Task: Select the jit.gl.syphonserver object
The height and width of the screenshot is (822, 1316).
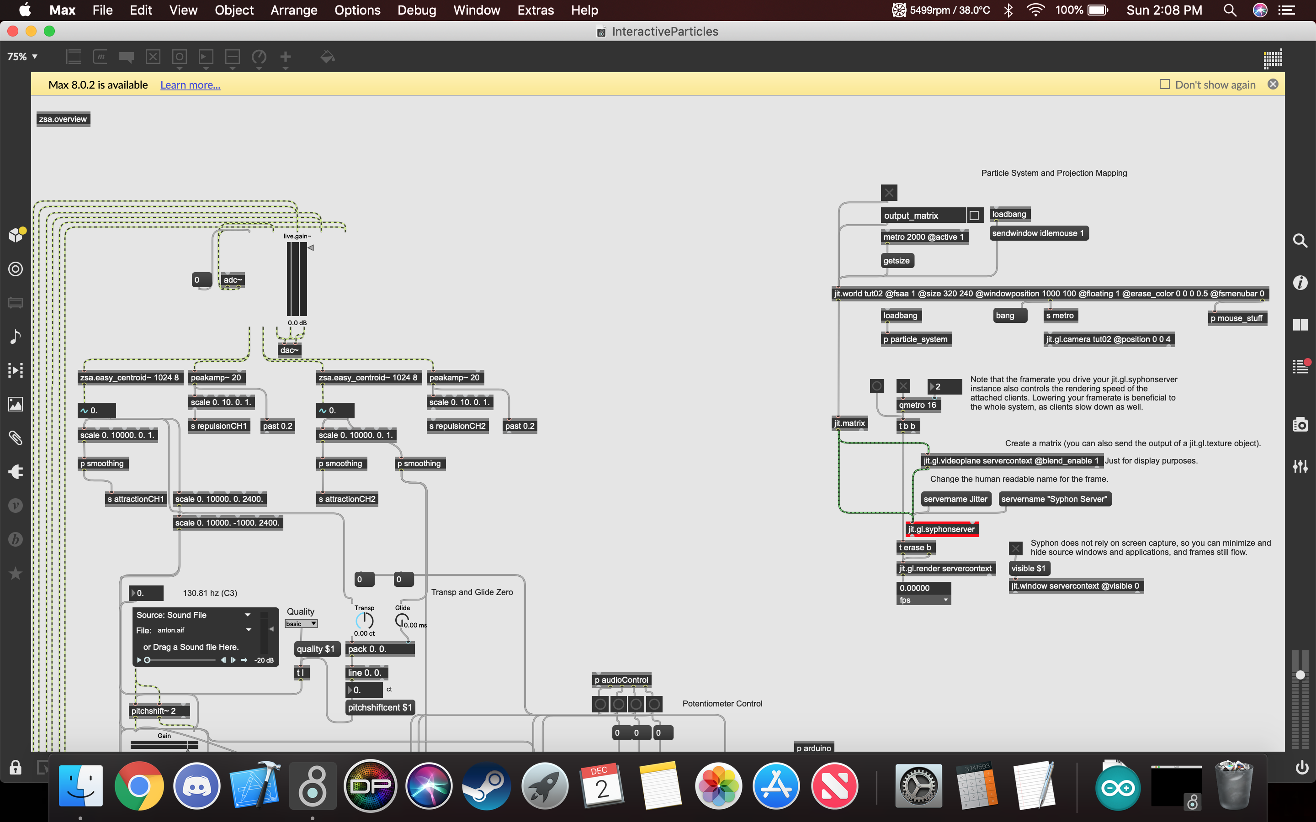Action: point(942,529)
